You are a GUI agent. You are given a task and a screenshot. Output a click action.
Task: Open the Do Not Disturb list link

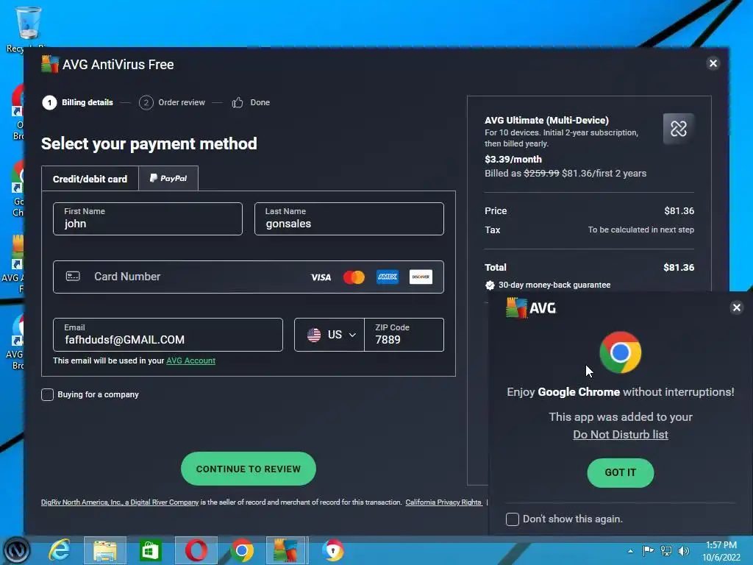pos(621,434)
